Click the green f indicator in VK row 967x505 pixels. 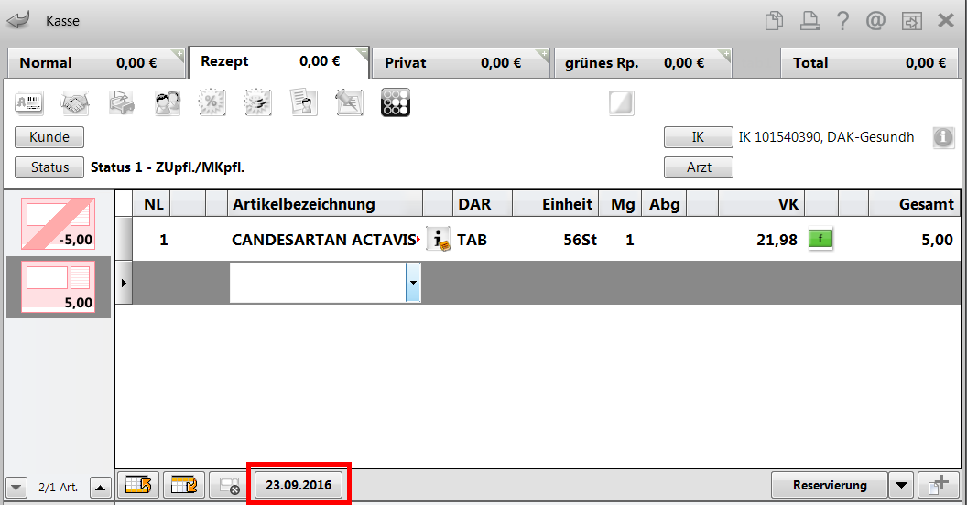click(820, 239)
